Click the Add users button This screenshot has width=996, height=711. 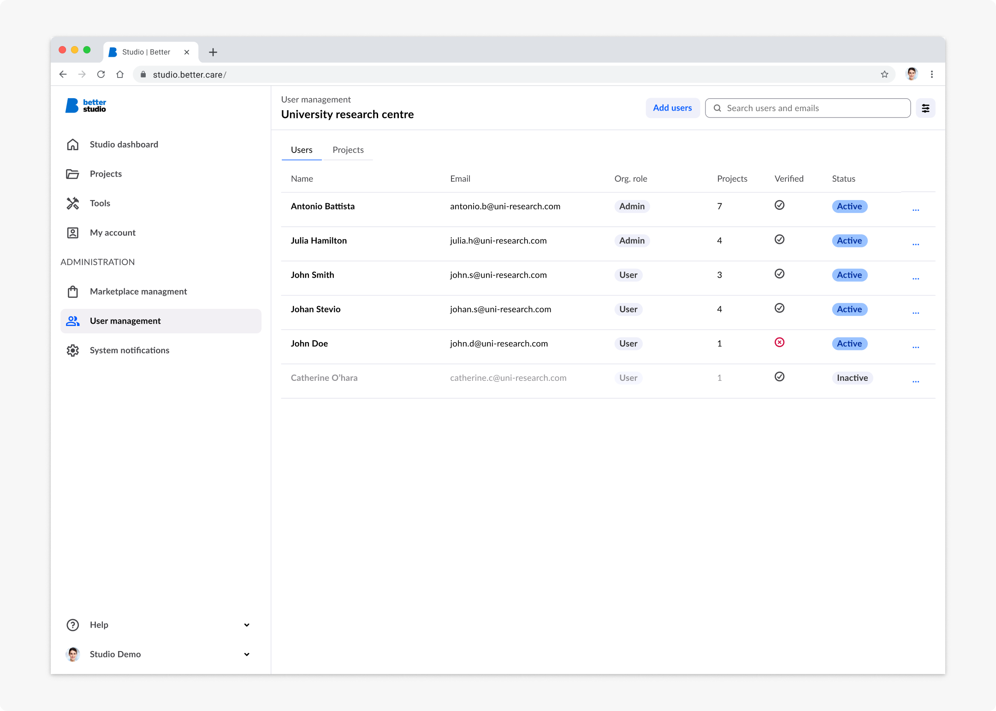672,108
